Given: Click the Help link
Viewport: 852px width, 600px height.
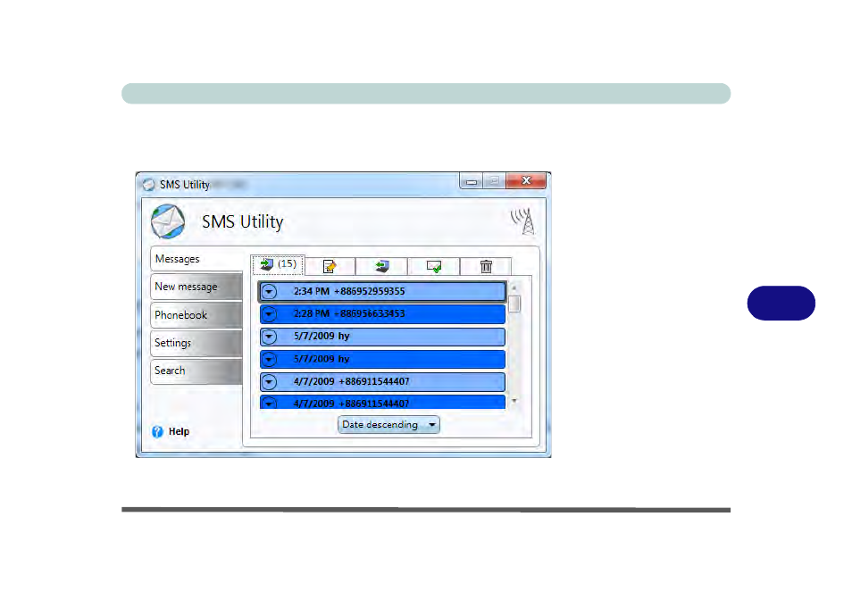Looking at the screenshot, I should tap(179, 431).
